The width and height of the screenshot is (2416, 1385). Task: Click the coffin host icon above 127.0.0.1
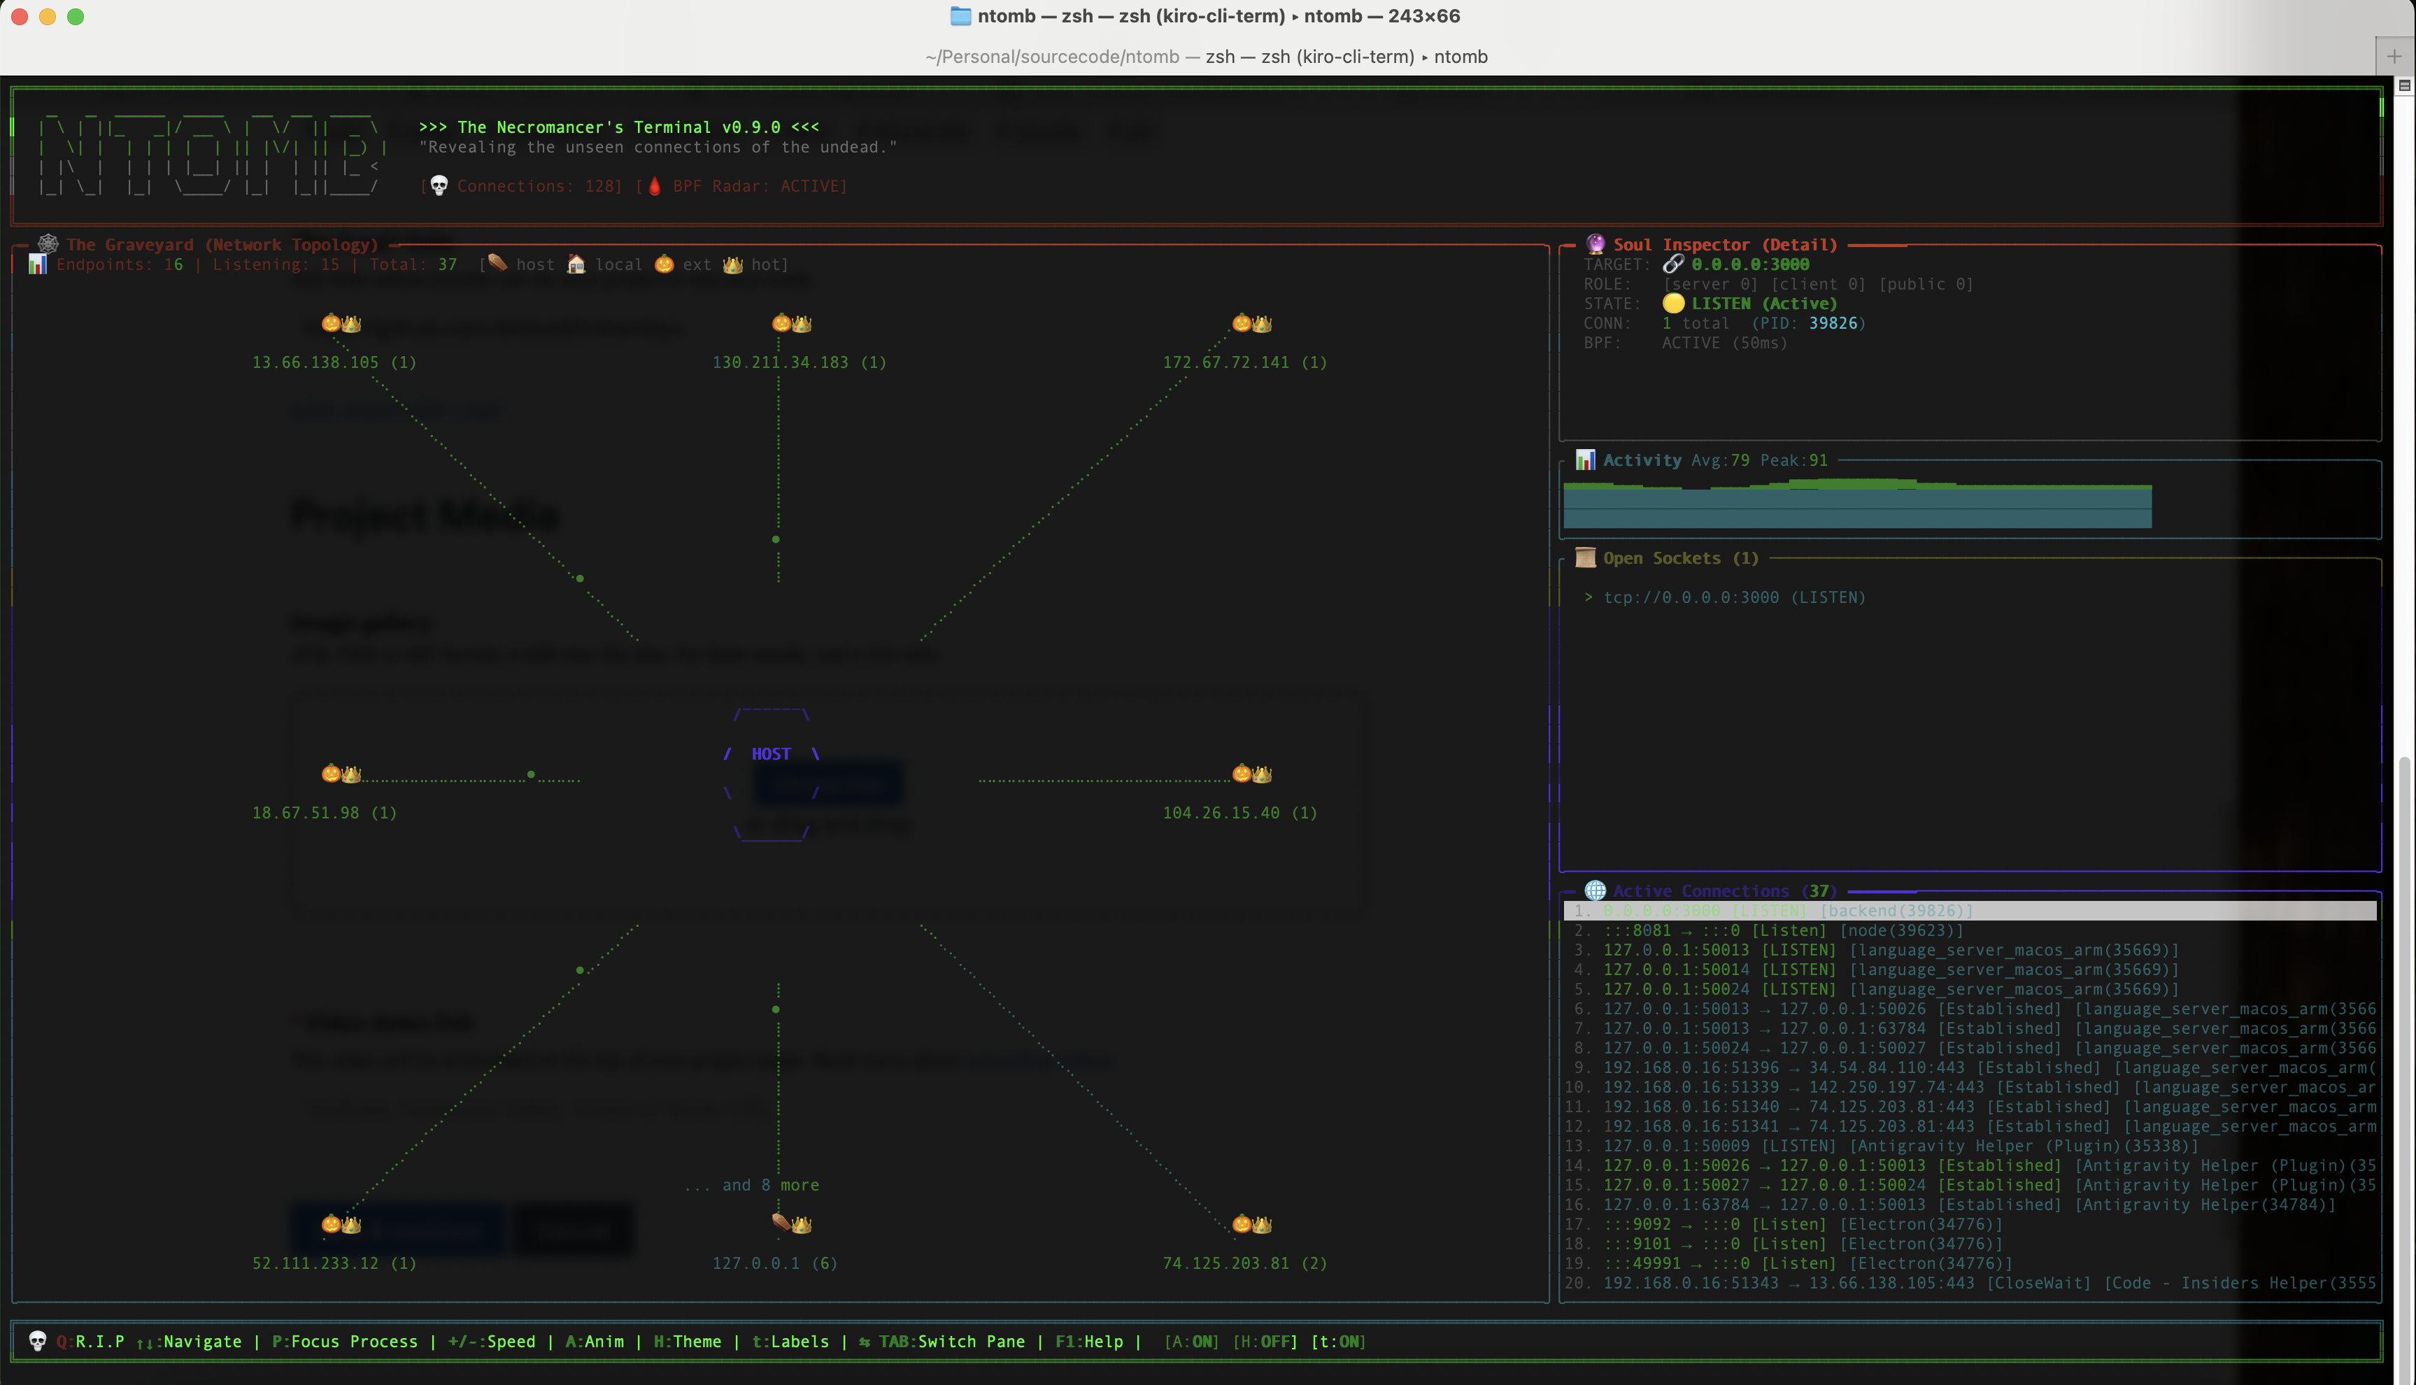[x=781, y=1222]
